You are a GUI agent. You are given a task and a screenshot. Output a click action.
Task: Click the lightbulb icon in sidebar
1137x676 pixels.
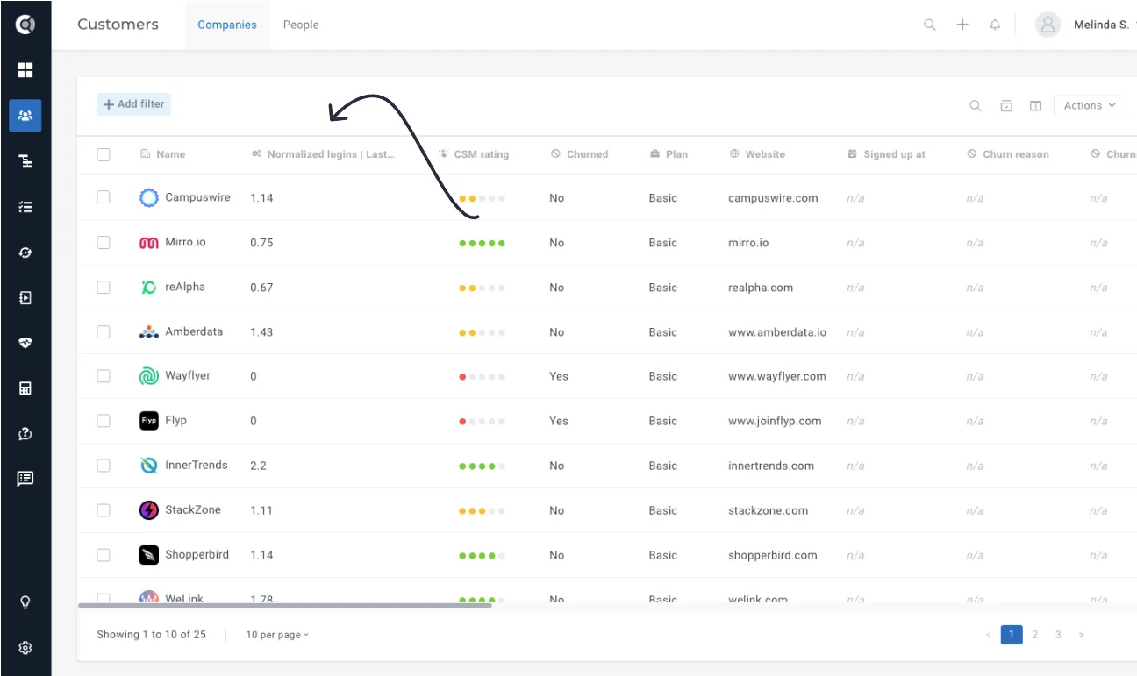click(25, 602)
